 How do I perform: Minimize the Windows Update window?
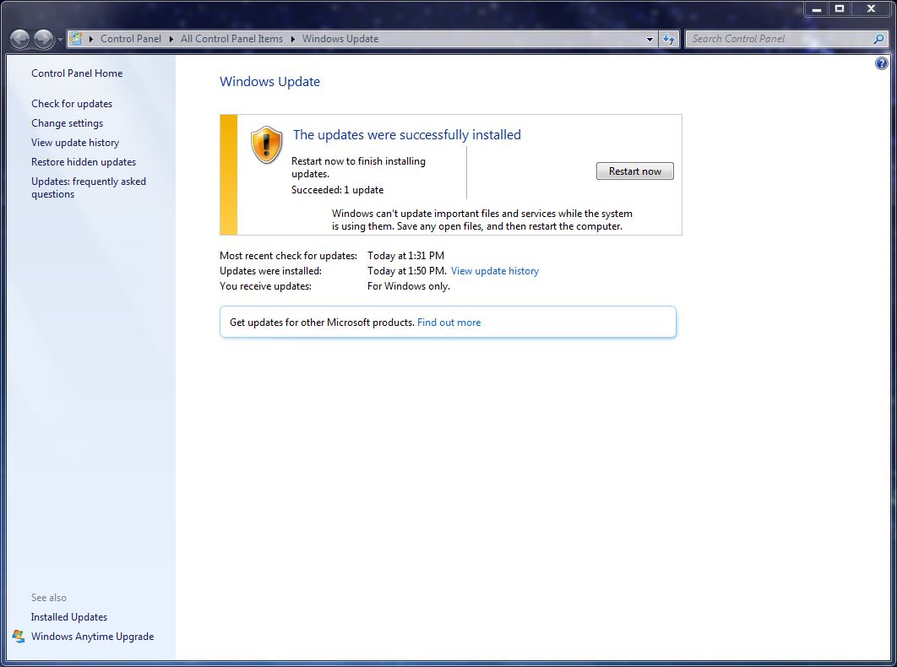click(x=817, y=9)
